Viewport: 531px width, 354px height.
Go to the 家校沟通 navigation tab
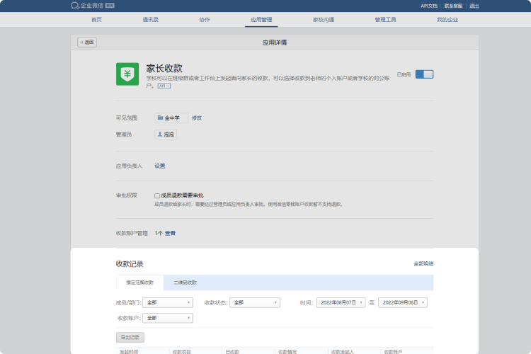pos(324,20)
